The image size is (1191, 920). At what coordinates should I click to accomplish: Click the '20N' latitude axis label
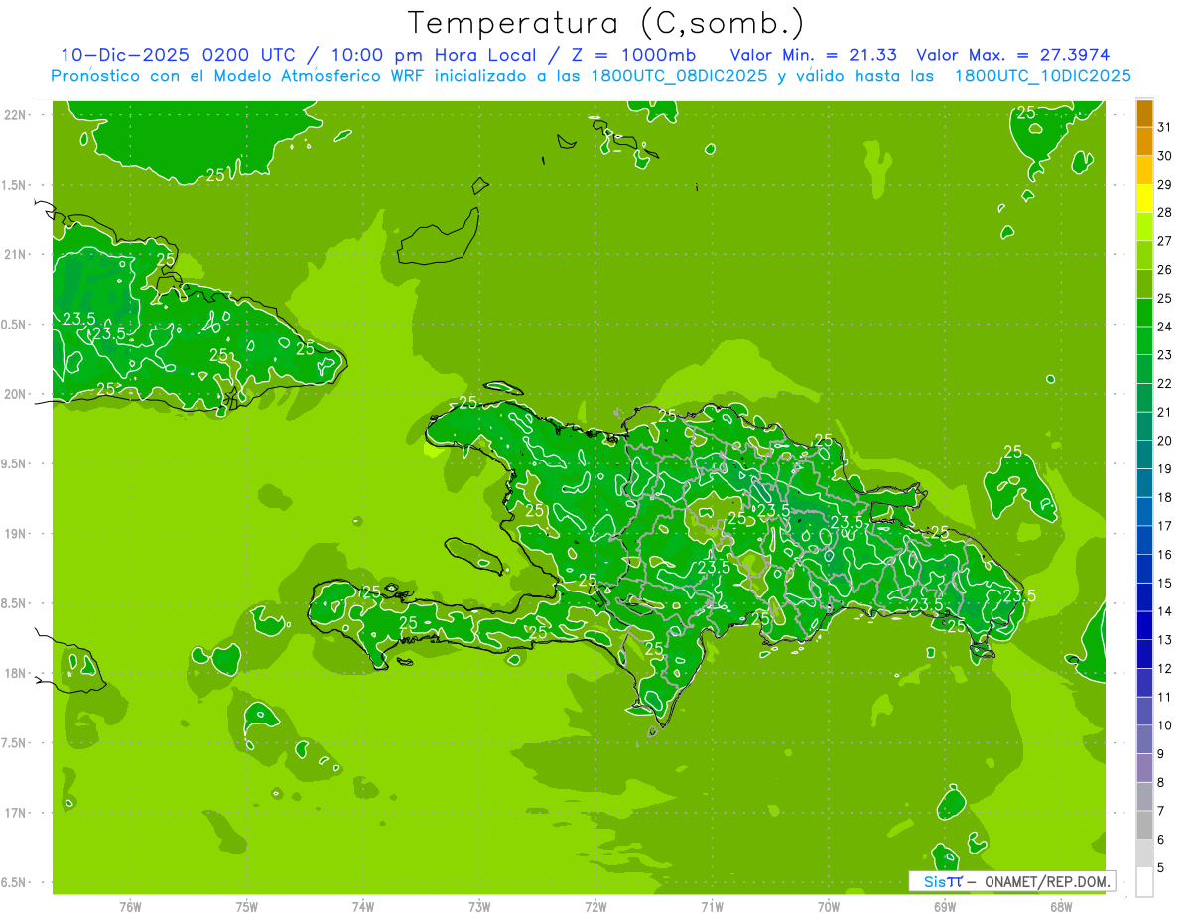[x=16, y=394]
